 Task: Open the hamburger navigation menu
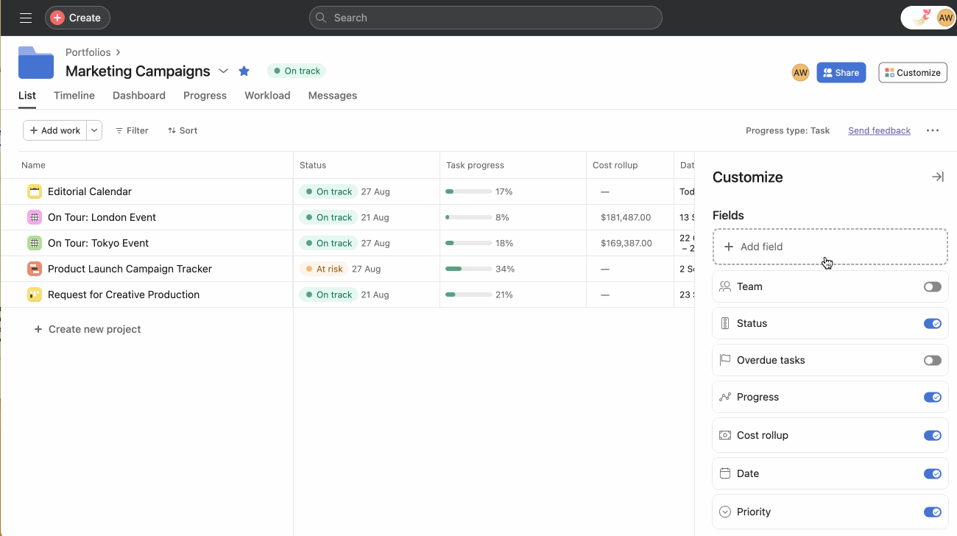[26, 18]
